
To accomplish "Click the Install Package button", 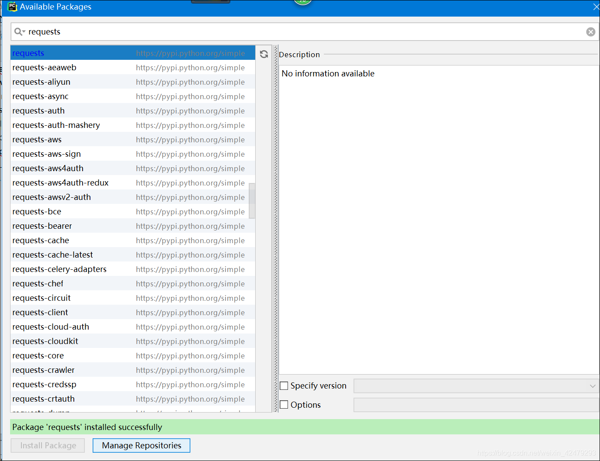I will tap(48, 445).
